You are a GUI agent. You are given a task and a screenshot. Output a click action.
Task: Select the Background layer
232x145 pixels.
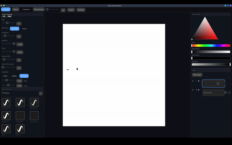pyautogui.click(x=213, y=93)
